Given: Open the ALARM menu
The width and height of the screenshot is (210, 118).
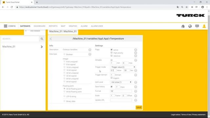Looking at the screenshot, I should (x=84, y=26).
